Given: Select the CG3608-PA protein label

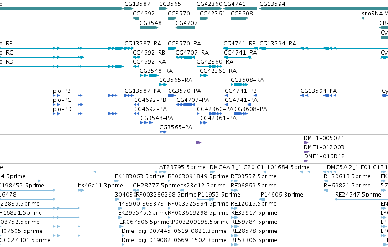Looking at the screenshot, I should (251, 109).
